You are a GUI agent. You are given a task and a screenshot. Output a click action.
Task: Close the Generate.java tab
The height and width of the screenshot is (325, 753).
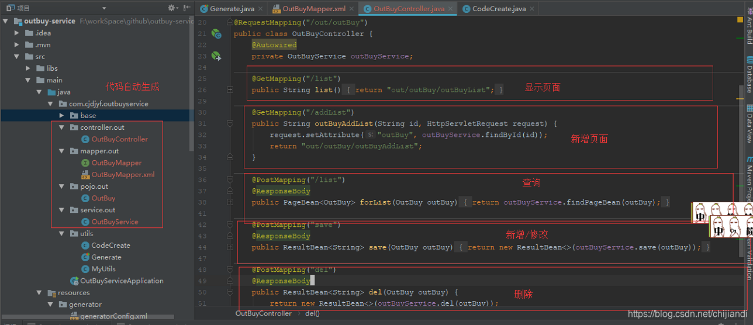261,9
